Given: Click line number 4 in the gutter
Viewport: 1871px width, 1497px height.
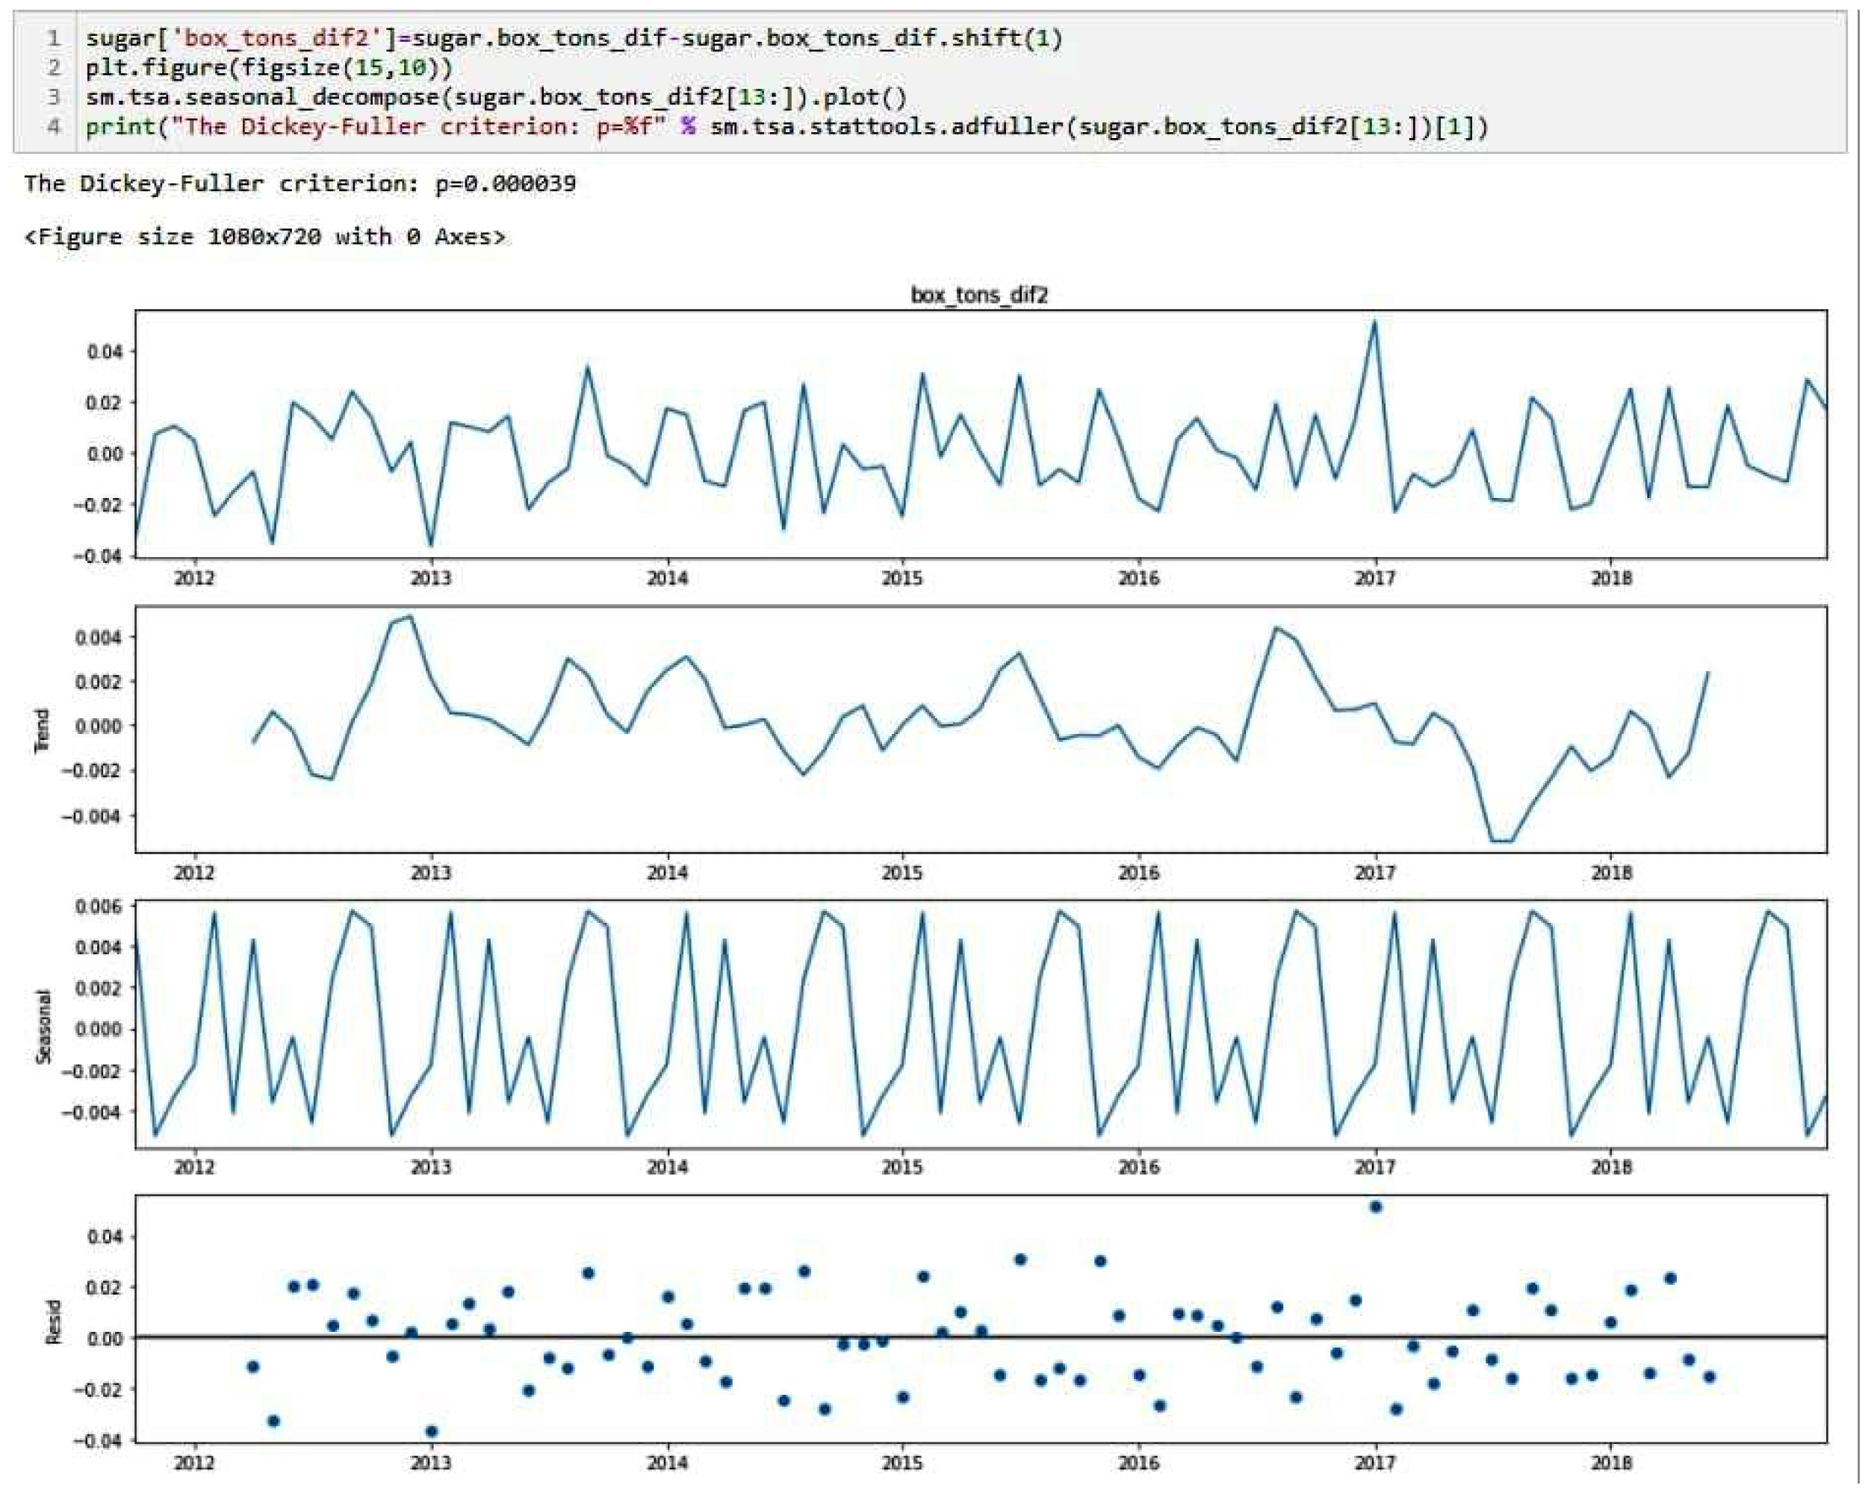Looking at the screenshot, I should coord(54,127).
